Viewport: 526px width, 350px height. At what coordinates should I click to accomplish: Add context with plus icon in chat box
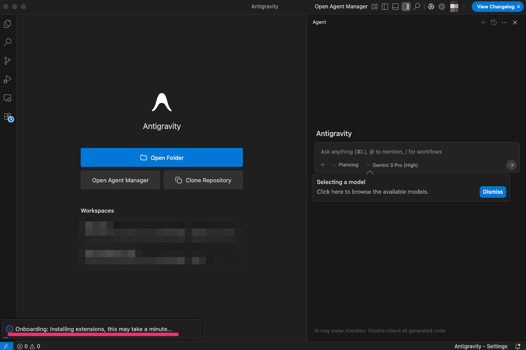(x=323, y=165)
